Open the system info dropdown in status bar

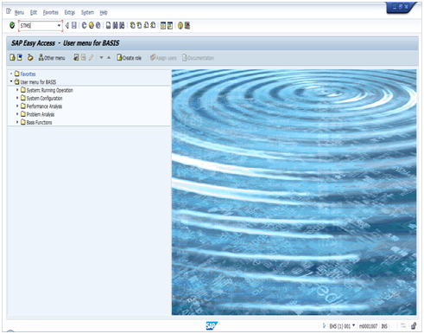tap(353, 325)
